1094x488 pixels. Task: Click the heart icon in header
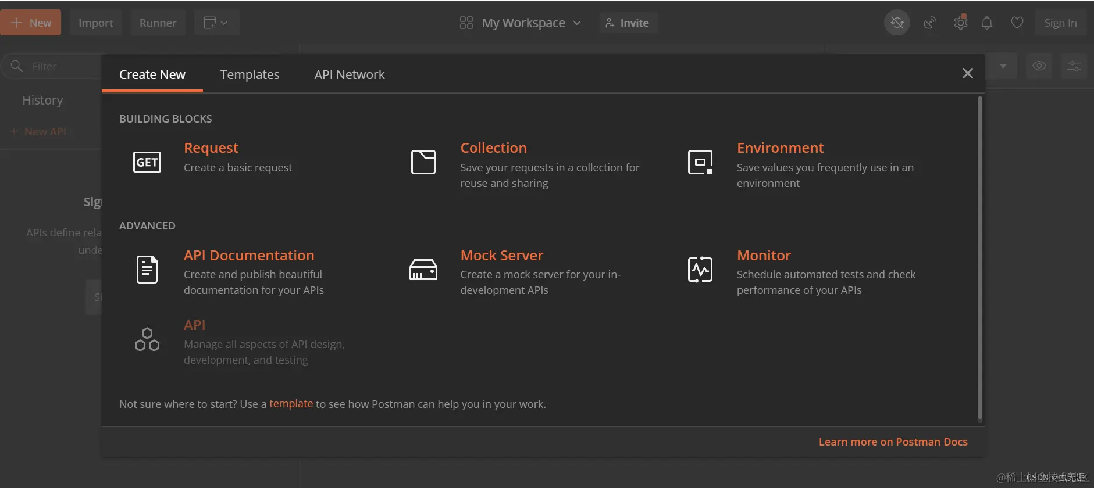click(x=1017, y=23)
